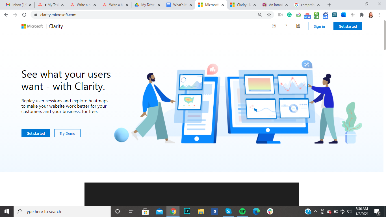The width and height of the screenshot is (386, 217).
Task: Open the Grammarly extension
Action: click(289, 15)
